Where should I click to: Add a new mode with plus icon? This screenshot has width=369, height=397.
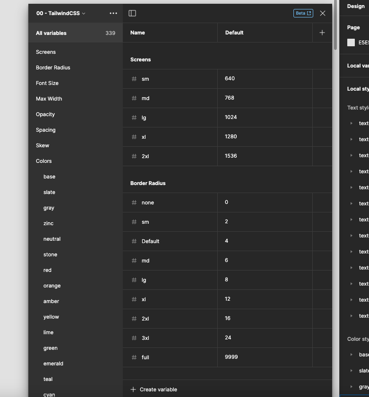(322, 33)
